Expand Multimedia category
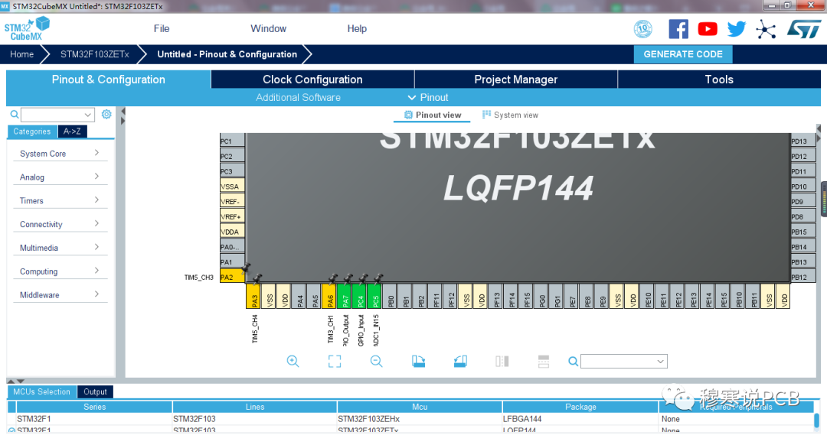 pyautogui.click(x=59, y=248)
